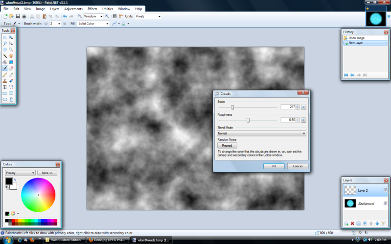This screenshot has width=391, height=244.
Task: Open the Adjustments menu
Action: click(73, 9)
